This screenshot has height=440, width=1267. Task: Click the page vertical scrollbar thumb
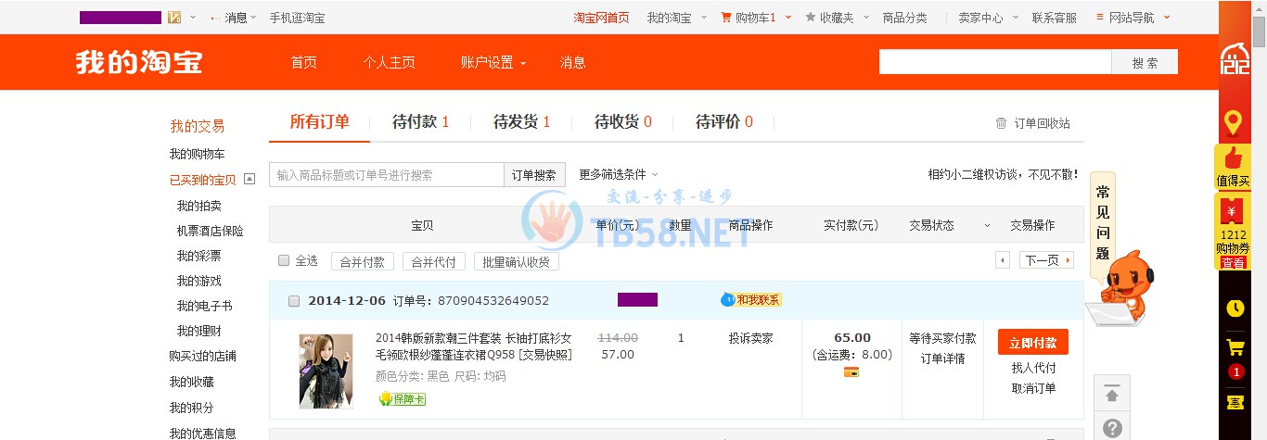(x=1259, y=31)
